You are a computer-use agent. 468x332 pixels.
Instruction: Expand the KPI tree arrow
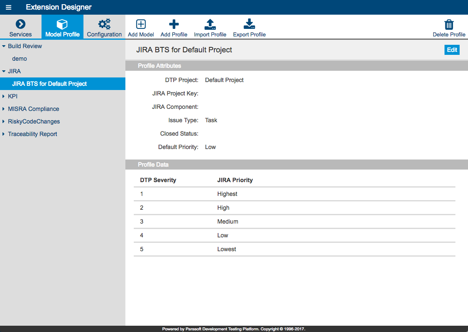(x=4, y=96)
